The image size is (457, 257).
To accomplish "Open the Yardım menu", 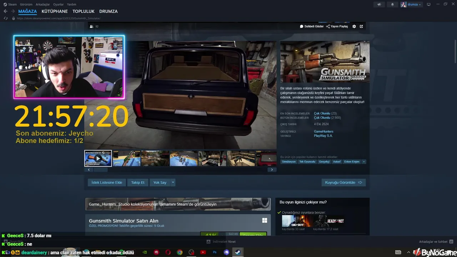I will (x=71, y=4).
